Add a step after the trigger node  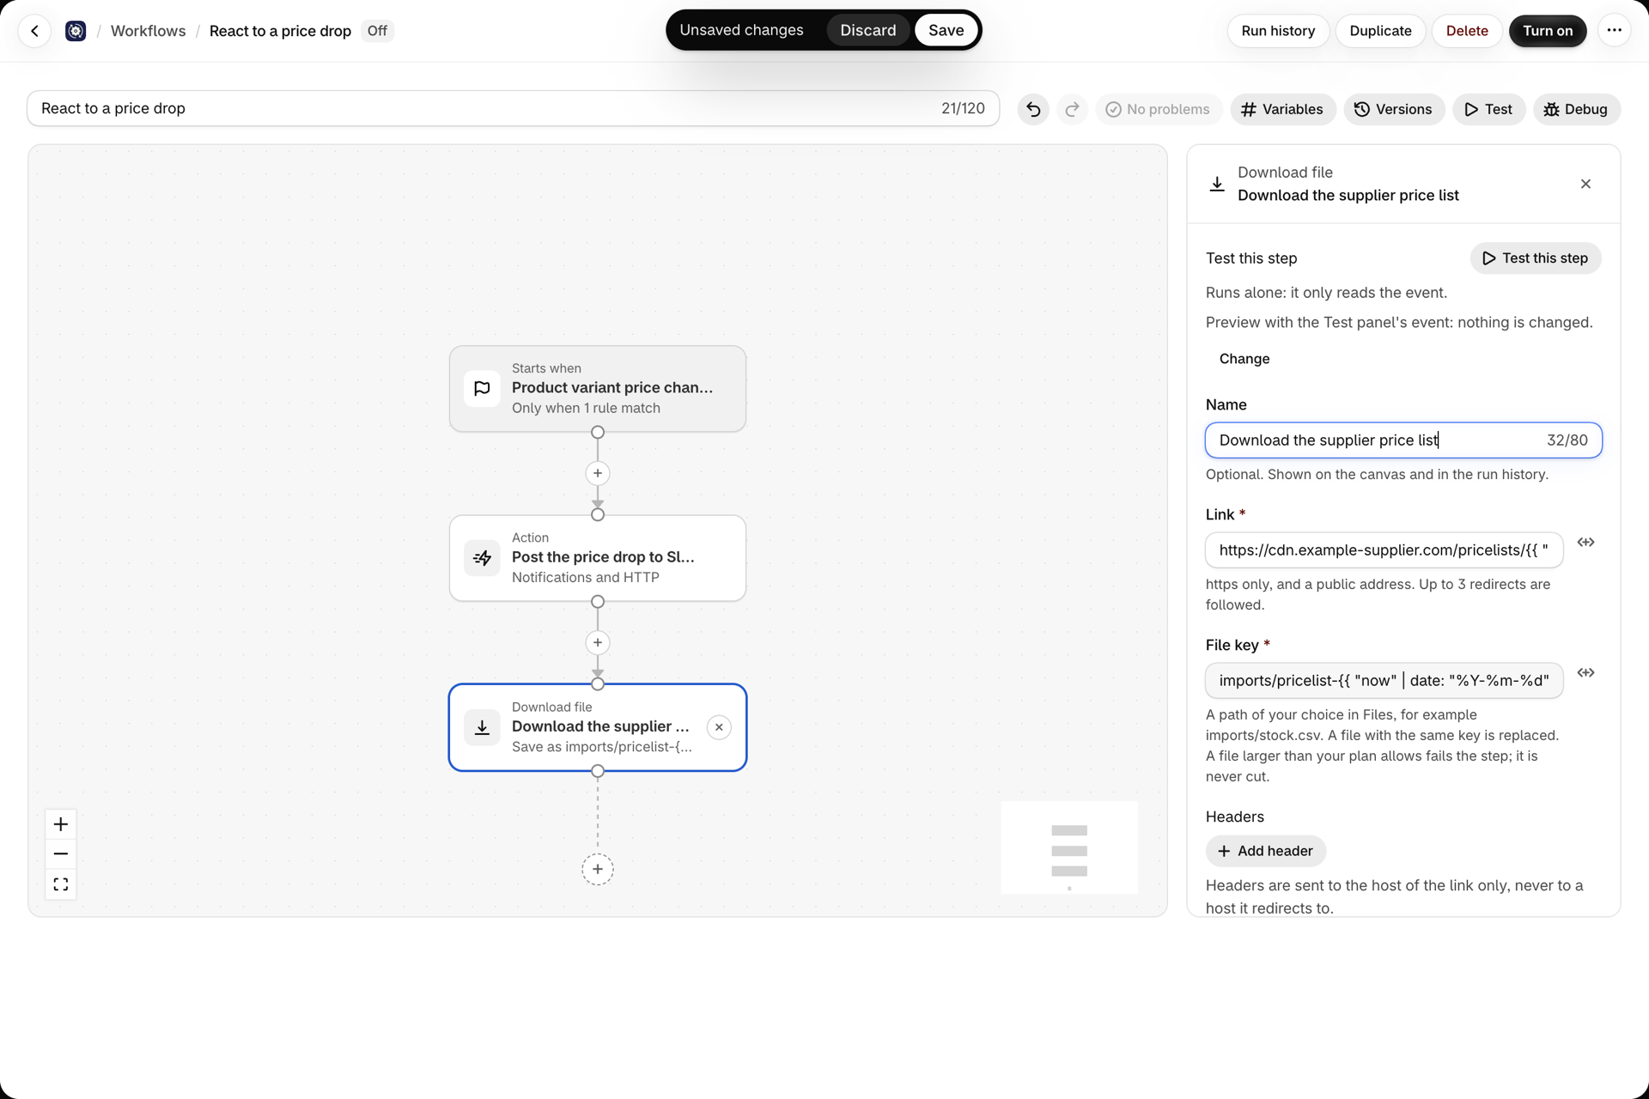tap(598, 473)
